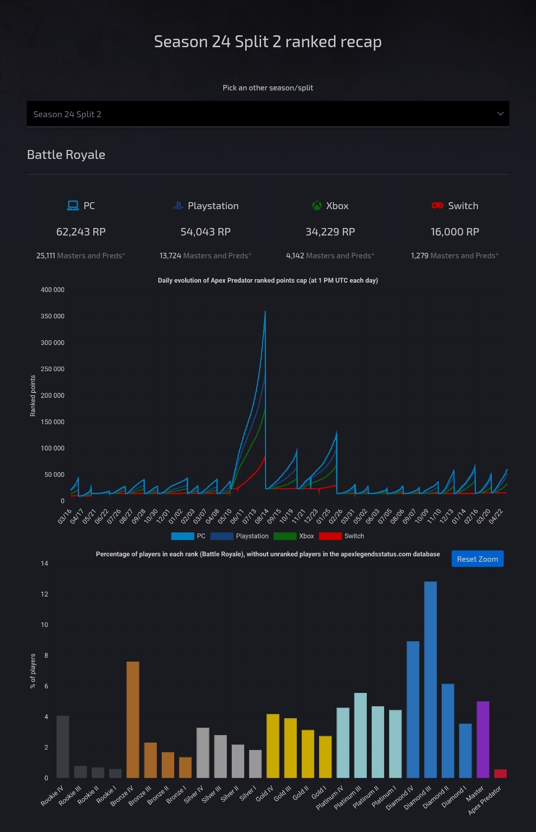Viewport: 536px width, 832px height.
Task: Click the Gold I bar
Action: (x=325, y=757)
